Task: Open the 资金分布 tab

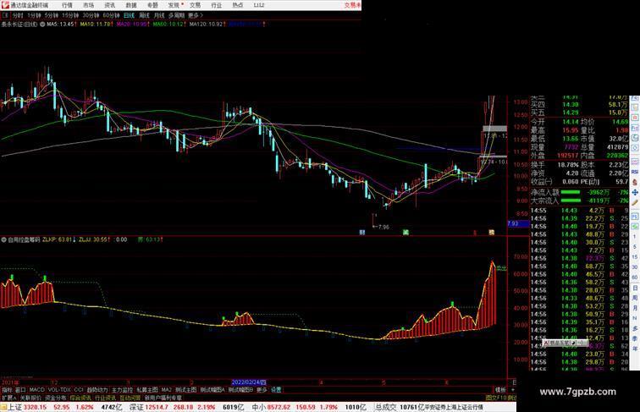Action: (x=56, y=398)
